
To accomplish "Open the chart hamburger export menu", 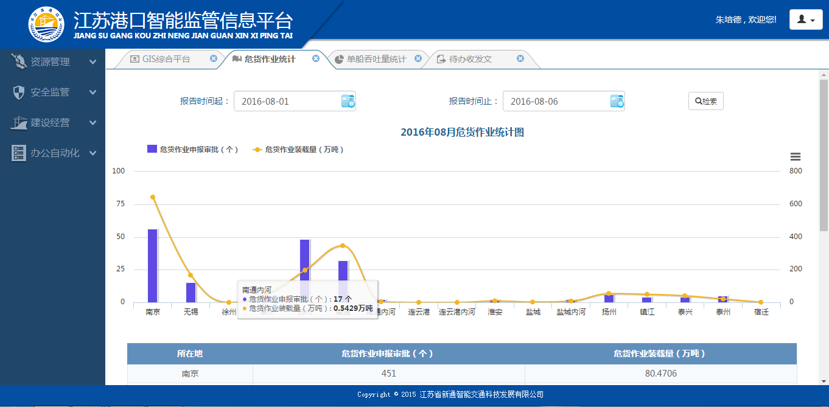I will pos(795,157).
